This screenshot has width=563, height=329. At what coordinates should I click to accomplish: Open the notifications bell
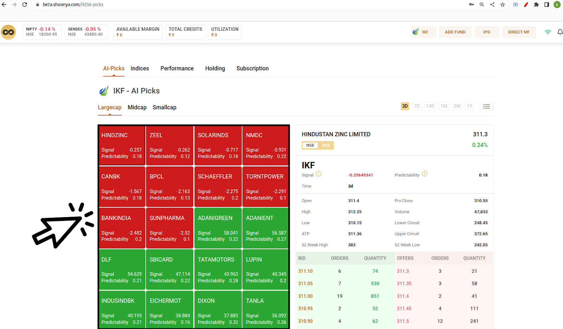click(560, 32)
